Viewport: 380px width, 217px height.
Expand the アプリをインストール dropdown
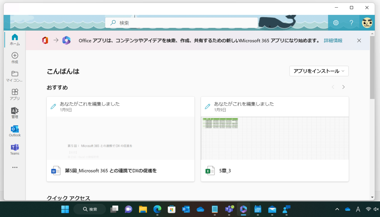point(319,71)
